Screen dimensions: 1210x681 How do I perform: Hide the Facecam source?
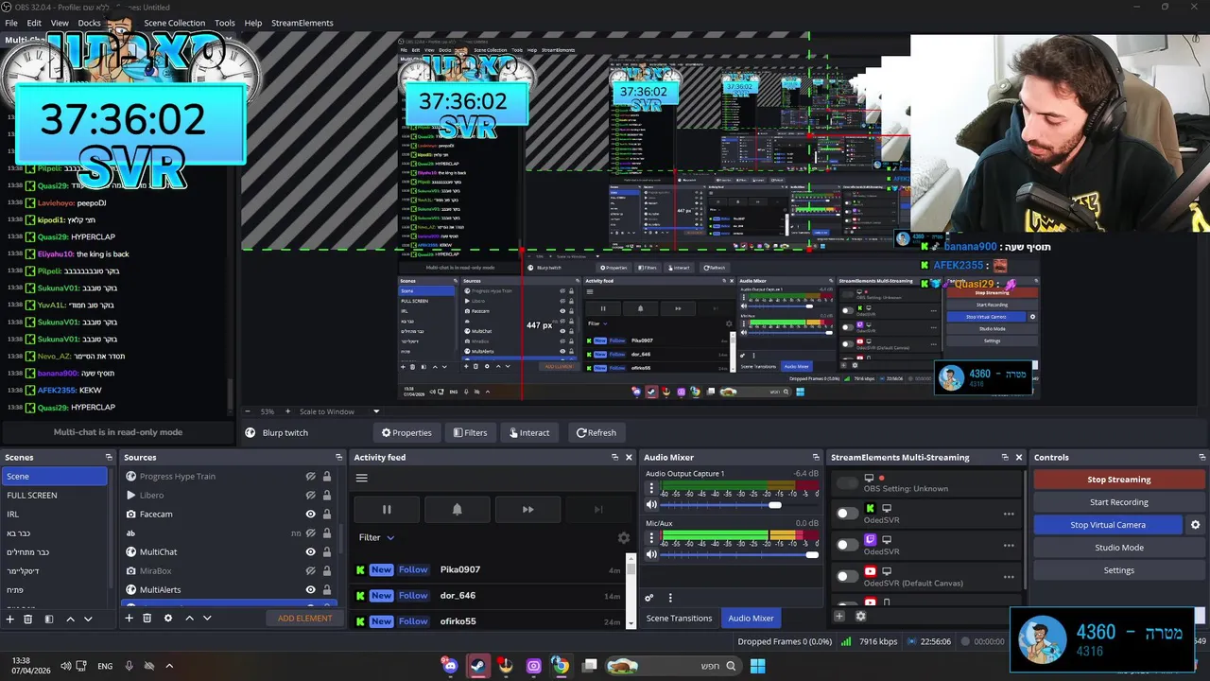(x=310, y=515)
